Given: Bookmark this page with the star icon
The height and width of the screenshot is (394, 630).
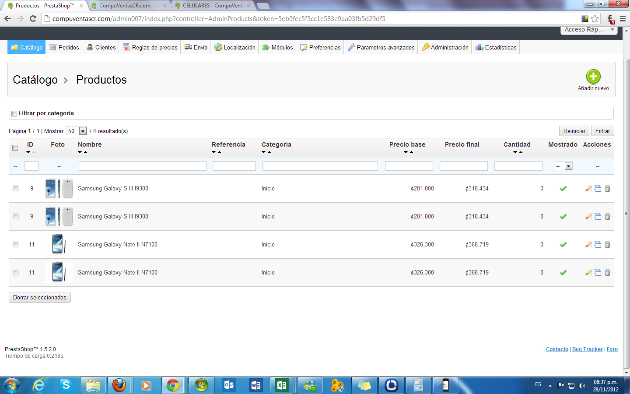Looking at the screenshot, I should (x=595, y=19).
